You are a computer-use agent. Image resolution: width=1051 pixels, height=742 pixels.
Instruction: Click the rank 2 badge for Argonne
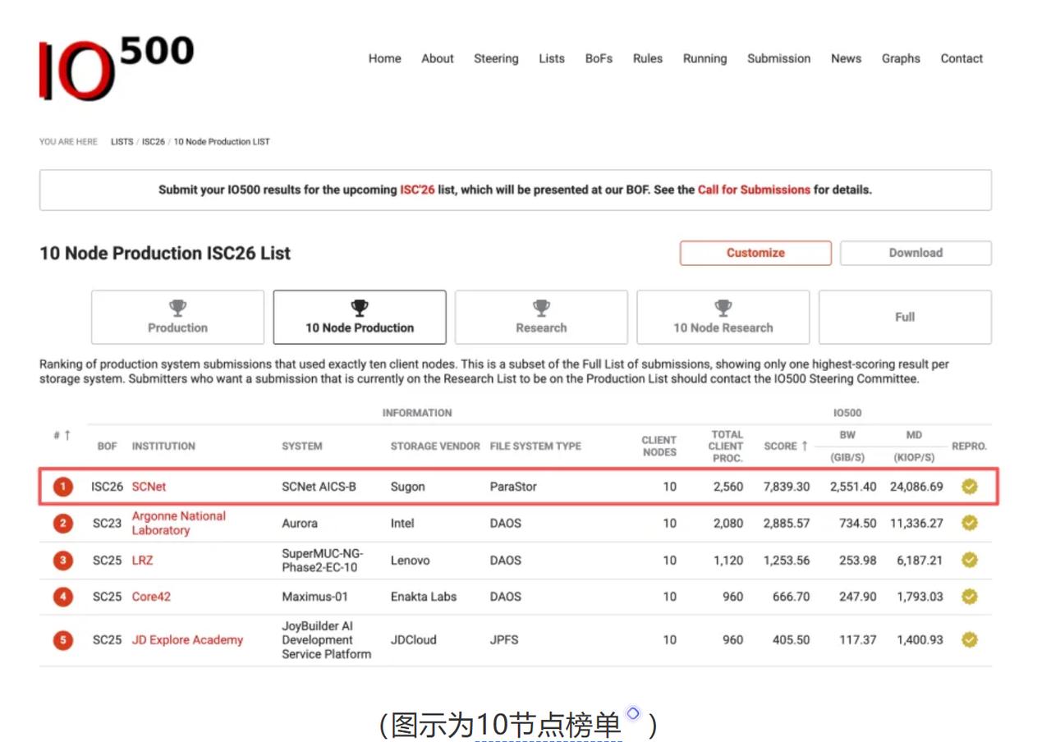pos(63,523)
